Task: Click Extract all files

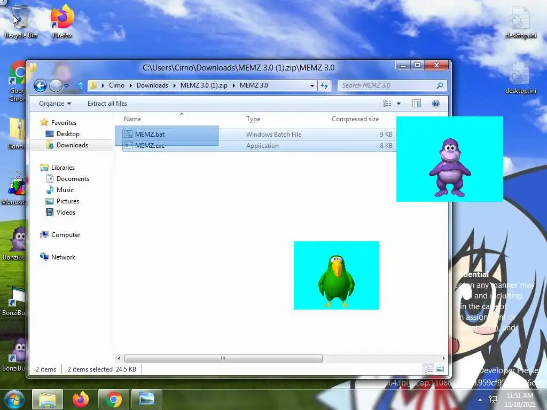Action: click(107, 104)
